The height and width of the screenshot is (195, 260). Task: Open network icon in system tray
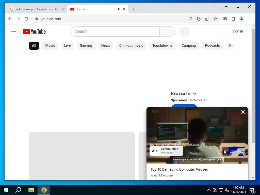click(x=221, y=190)
